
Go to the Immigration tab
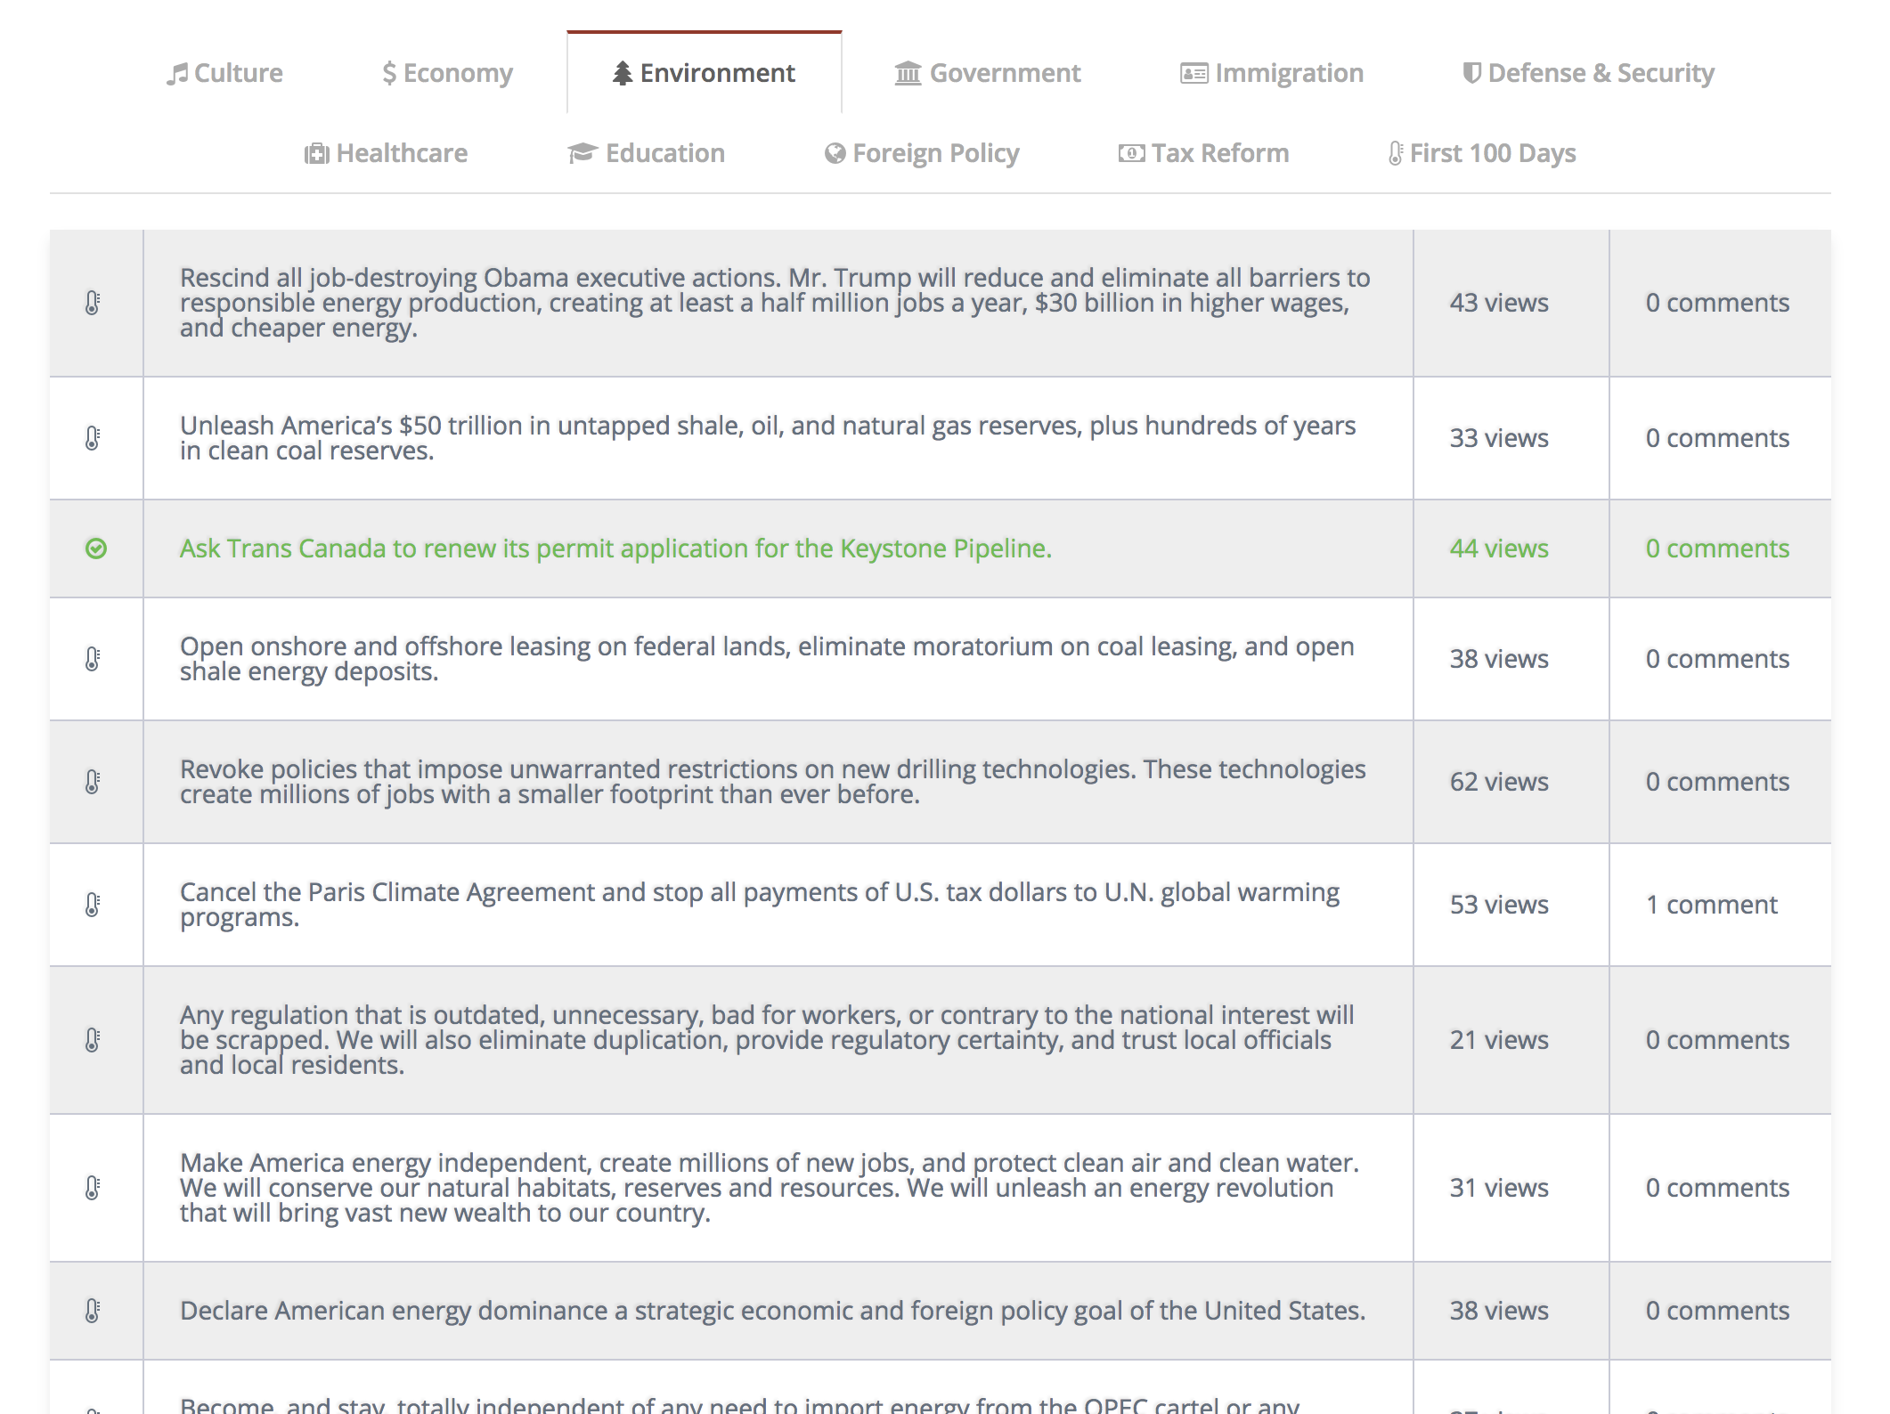(1271, 73)
